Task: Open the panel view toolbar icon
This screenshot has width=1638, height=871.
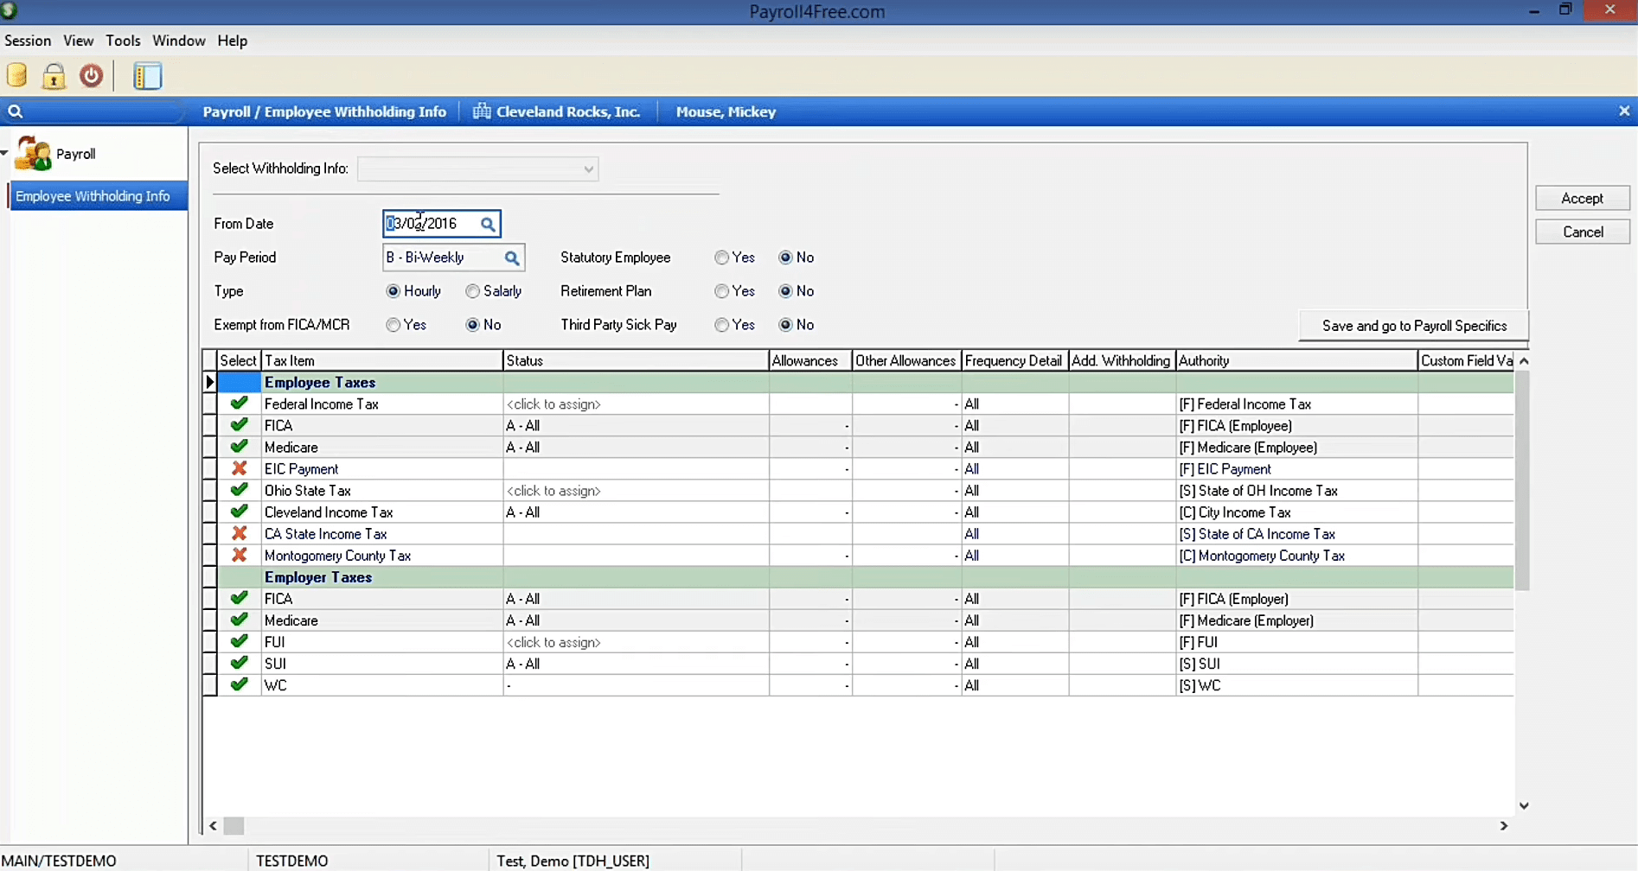Action: coord(147,76)
